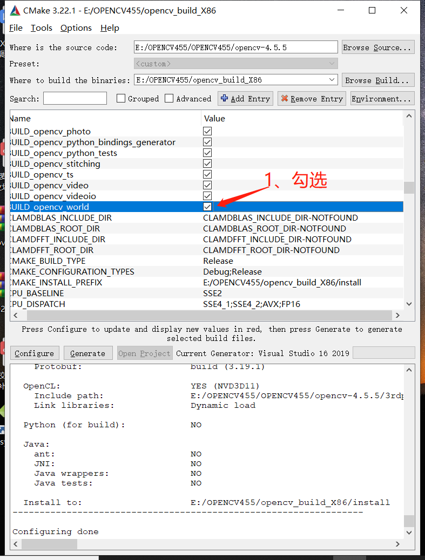Click CPU_DISPATCH SSE4_1;SSE4_2;AVX;FP16 value

tap(252, 304)
